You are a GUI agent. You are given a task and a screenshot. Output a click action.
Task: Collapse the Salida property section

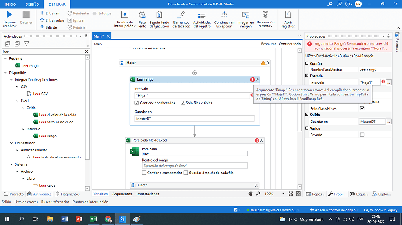tap(307, 115)
